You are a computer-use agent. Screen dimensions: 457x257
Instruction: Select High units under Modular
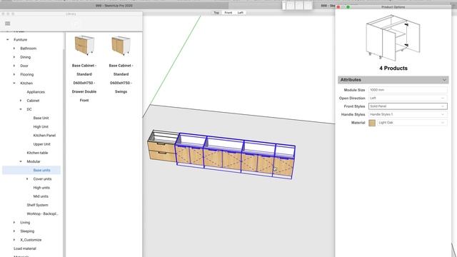(x=41, y=188)
